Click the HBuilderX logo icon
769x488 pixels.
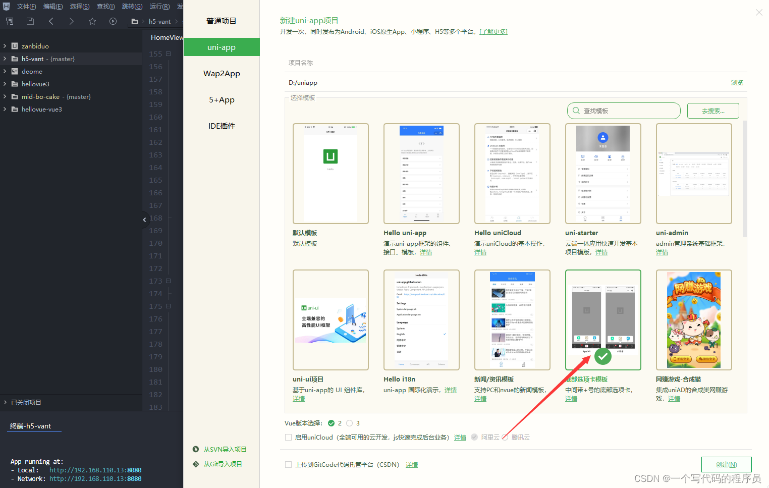point(6,6)
